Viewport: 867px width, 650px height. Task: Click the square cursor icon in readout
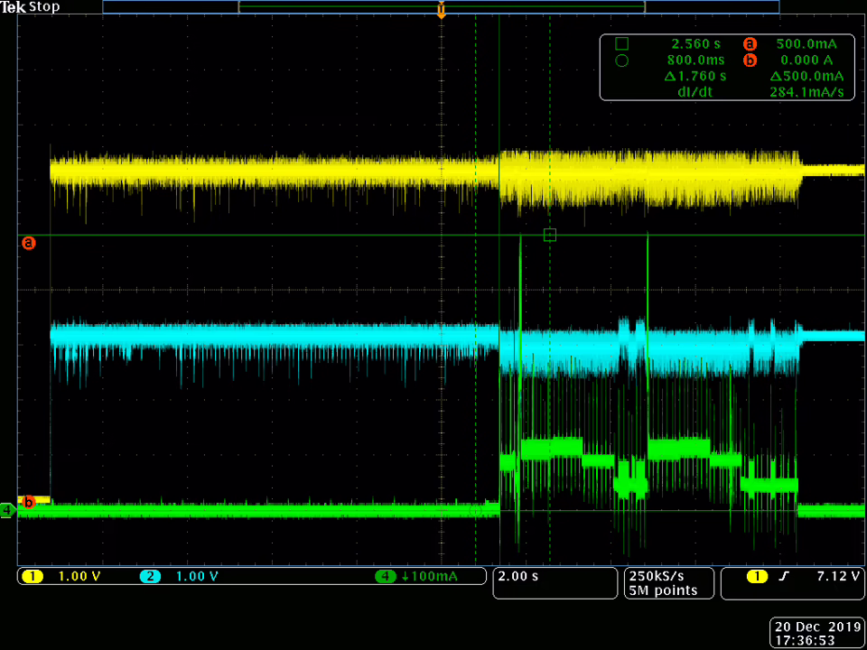621,43
